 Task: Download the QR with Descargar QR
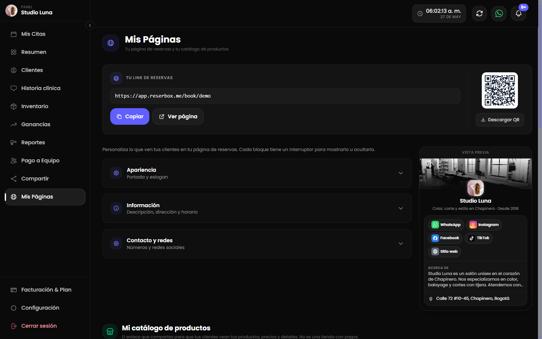pos(500,120)
